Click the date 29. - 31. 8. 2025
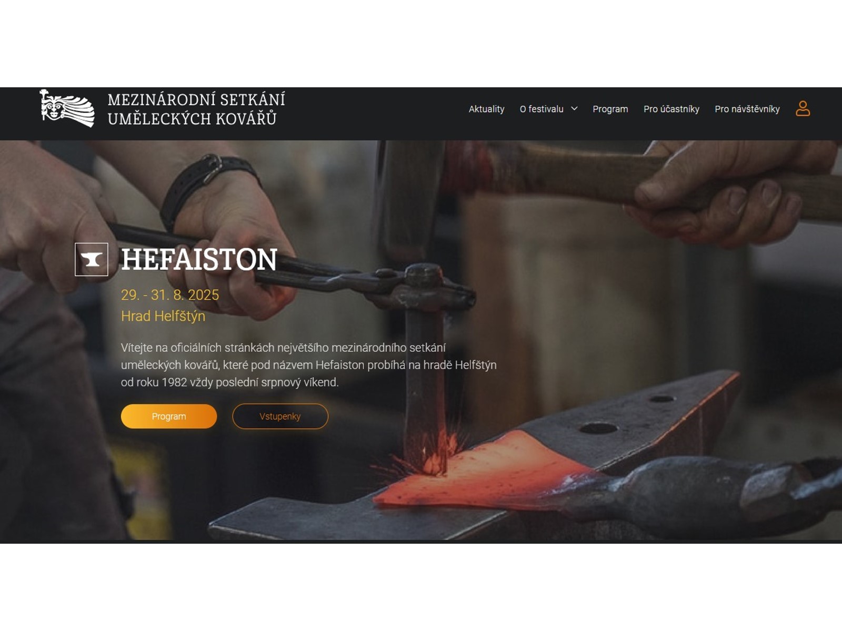This screenshot has height=631, width=842. pos(170,295)
